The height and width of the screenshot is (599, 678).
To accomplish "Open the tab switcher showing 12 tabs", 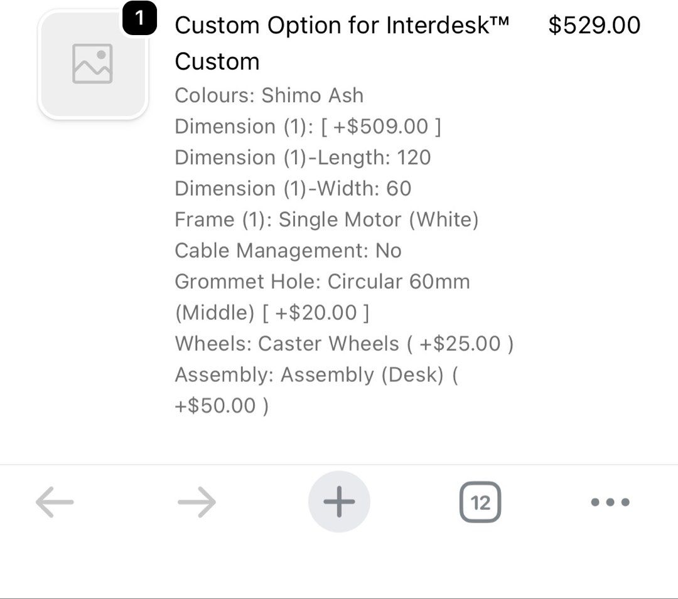I will coord(480,502).
